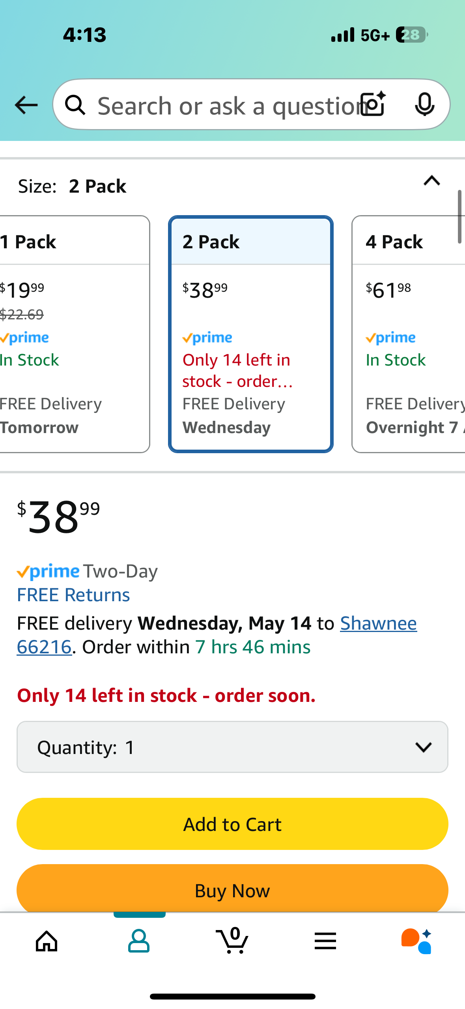Open the hamburger menu icon
Viewport: 465px width, 1009px height.
coord(325,941)
